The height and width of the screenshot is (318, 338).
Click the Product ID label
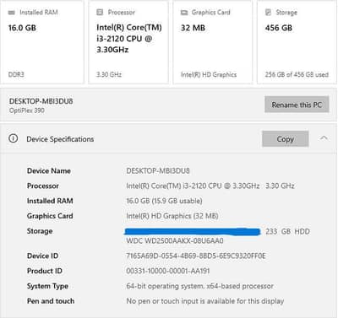point(45,271)
